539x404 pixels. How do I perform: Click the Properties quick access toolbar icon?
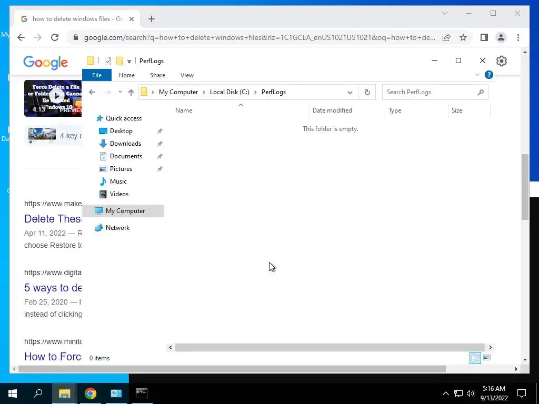107,61
